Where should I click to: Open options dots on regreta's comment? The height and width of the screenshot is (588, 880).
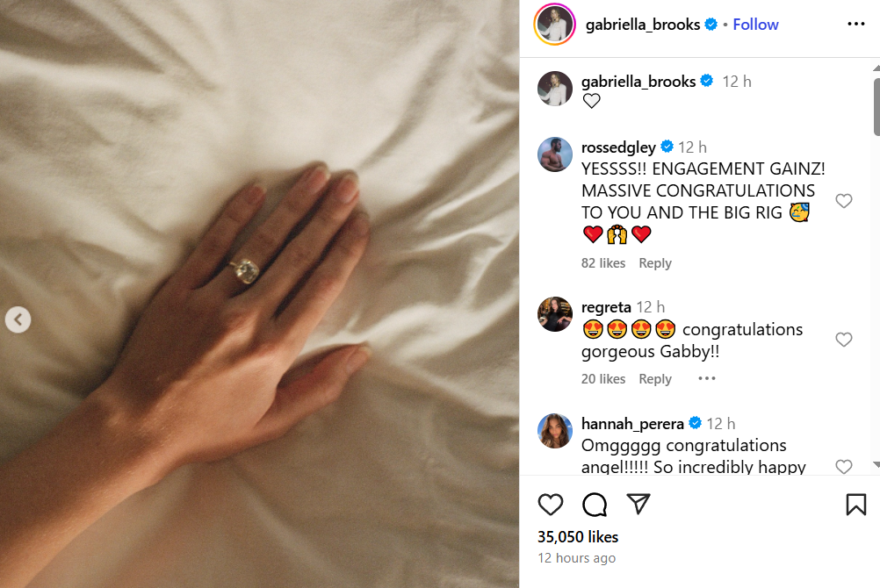click(707, 379)
